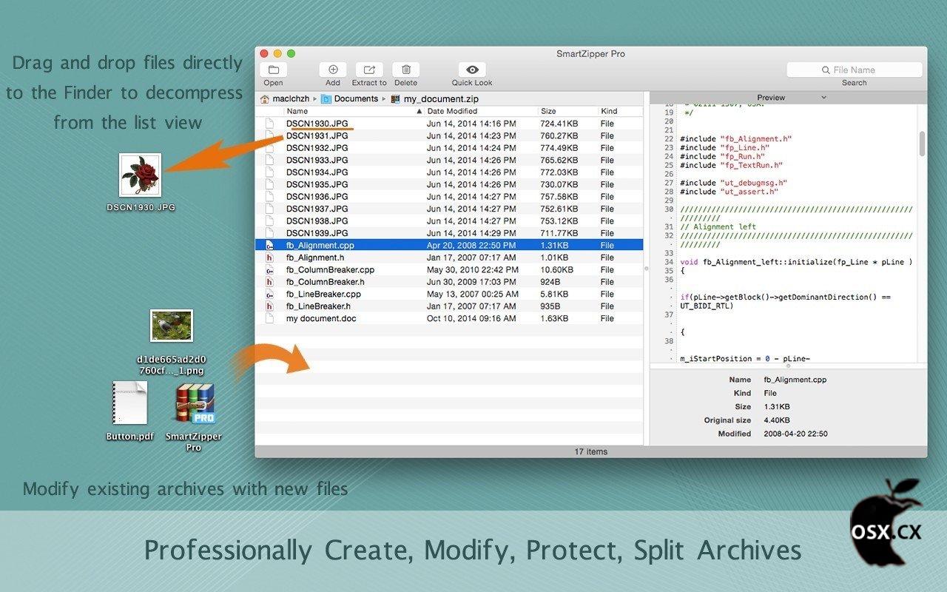Image resolution: width=947 pixels, height=592 pixels.
Task: Click the preview pane vertical scrollbar
Action: point(922,144)
